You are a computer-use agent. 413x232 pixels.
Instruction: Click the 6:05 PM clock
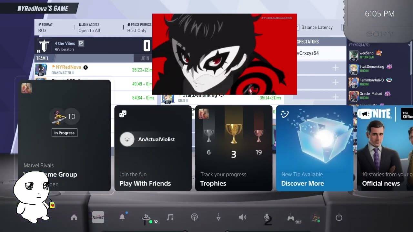(379, 14)
